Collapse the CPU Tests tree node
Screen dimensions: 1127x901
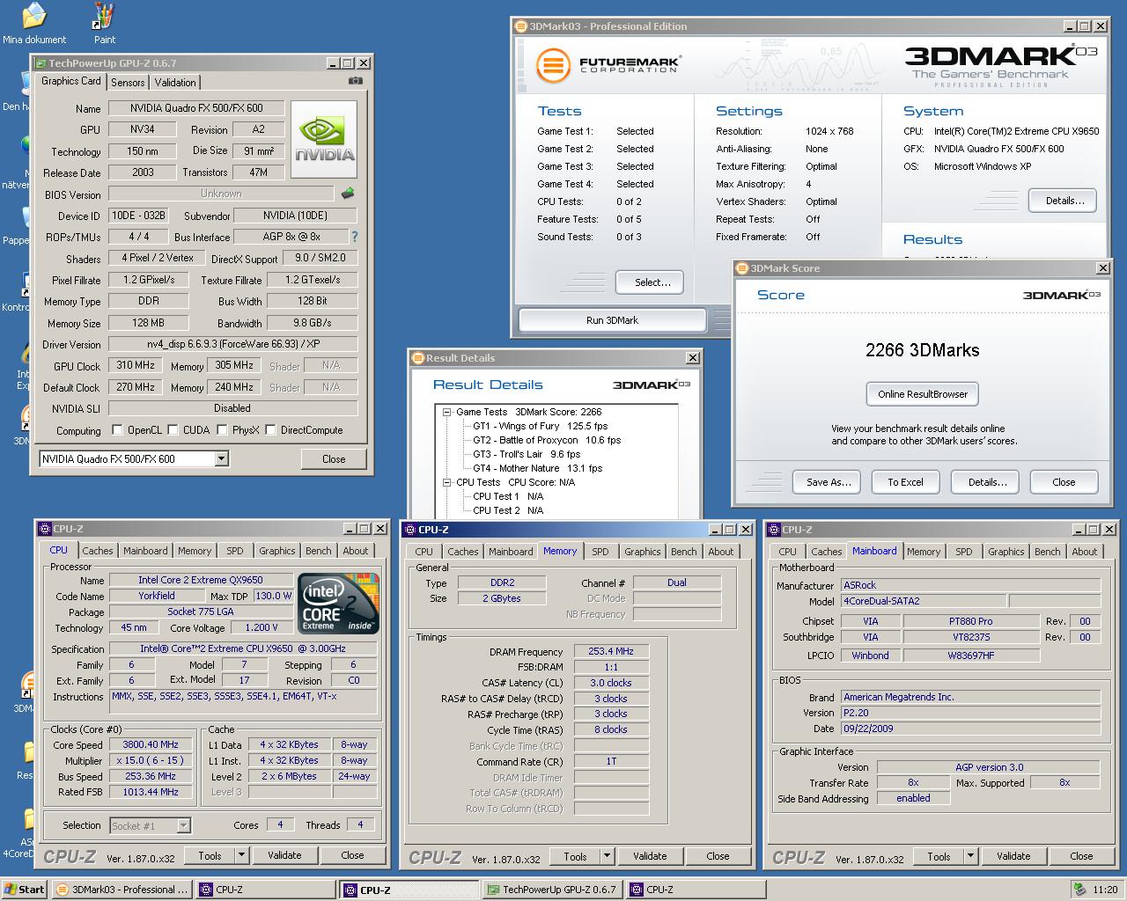point(447,482)
